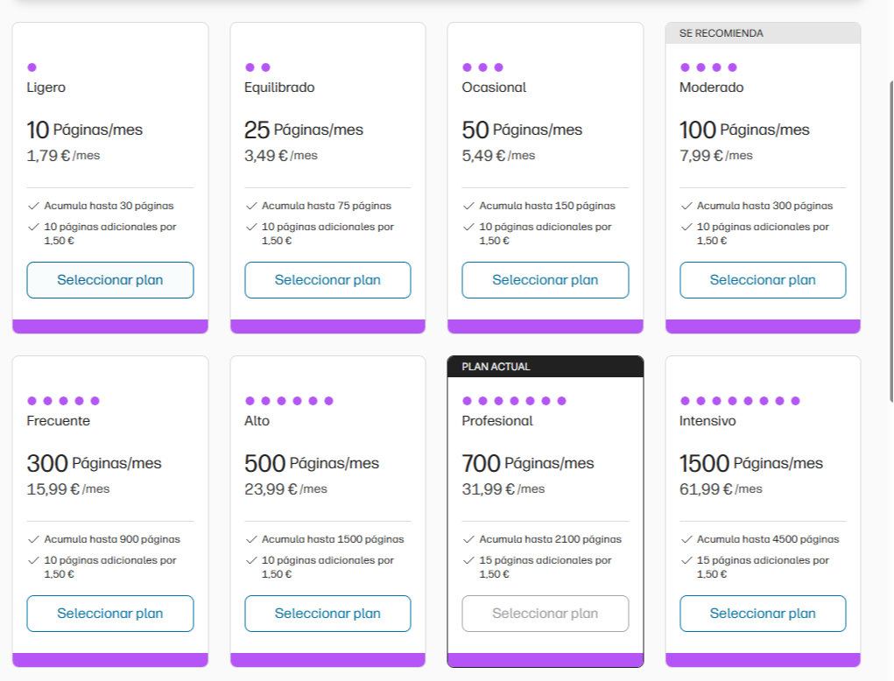Click '500 Páginas/mes' heading
894x681 pixels.
coord(312,463)
